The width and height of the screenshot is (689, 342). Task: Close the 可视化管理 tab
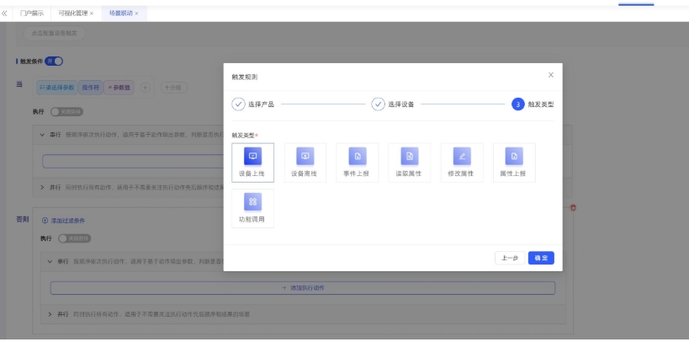[92, 13]
